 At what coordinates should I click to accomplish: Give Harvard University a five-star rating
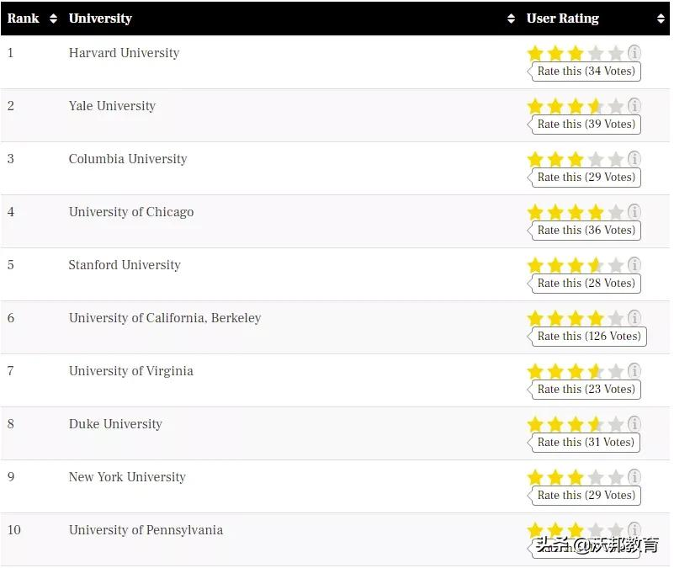pos(616,54)
